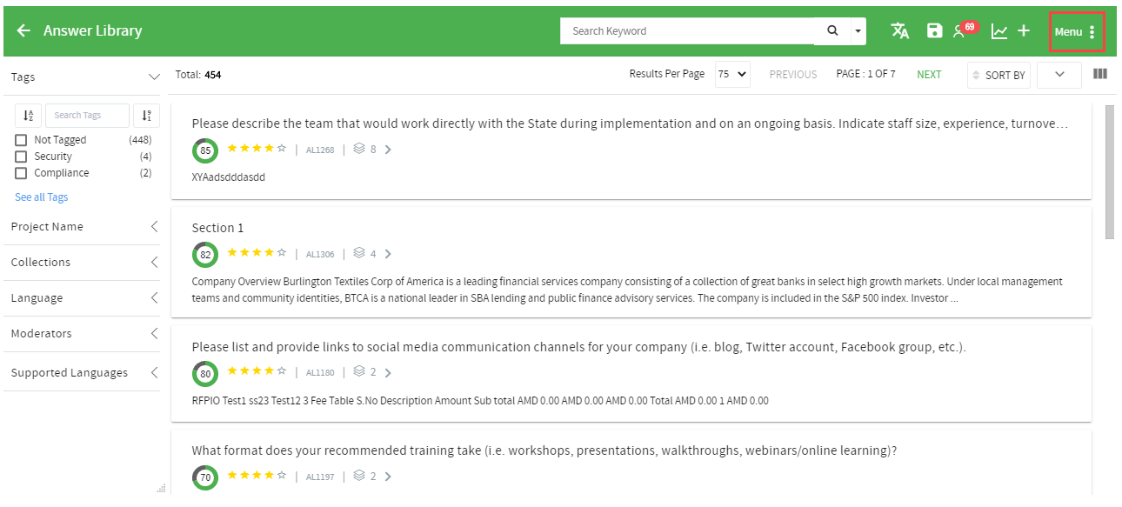This screenshot has height=507, width=1122.
Task: Click the Search Keyword input field
Action: (687, 31)
